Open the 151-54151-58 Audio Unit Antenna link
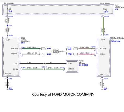The height and width of the screenshot is (112, 124). point(83,65)
